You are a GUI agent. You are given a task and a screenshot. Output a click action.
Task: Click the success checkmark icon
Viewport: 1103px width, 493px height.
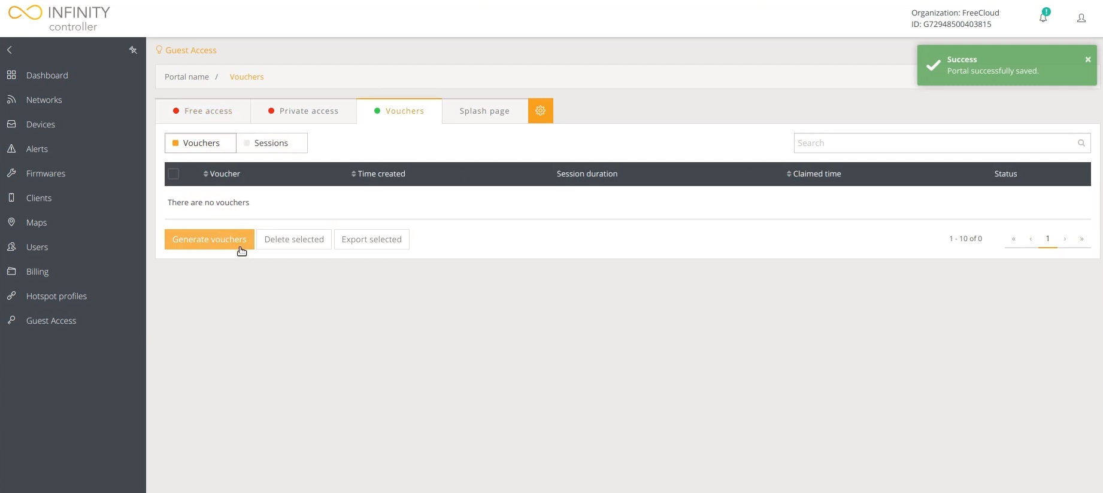coord(933,65)
